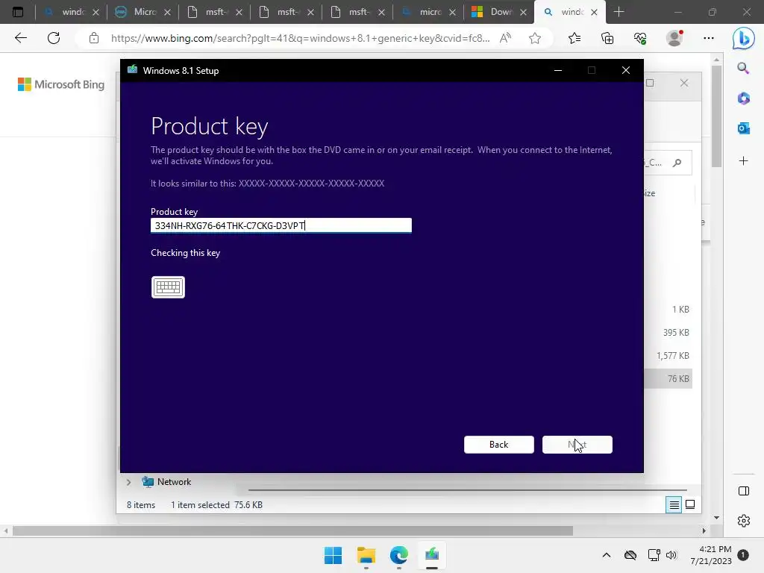This screenshot has width=764, height=573.
Task: Switch File Explorer to details view
Action: (x=674, y=505)
